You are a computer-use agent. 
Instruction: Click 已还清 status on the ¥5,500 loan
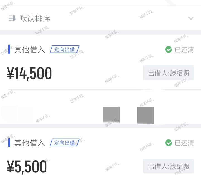184,143
